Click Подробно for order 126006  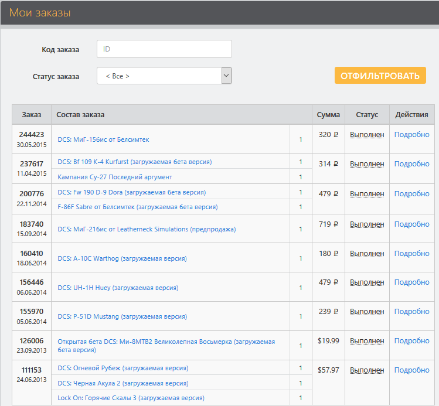point(412,340)
